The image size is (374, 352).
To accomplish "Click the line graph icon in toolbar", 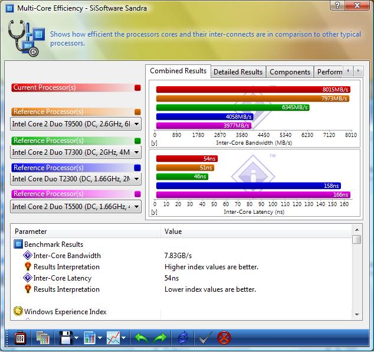I will tap(113, 338).
